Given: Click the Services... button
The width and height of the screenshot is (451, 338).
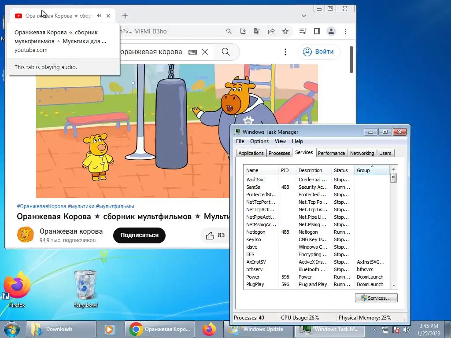Looking at the screenshot, I should click(376, 298).
